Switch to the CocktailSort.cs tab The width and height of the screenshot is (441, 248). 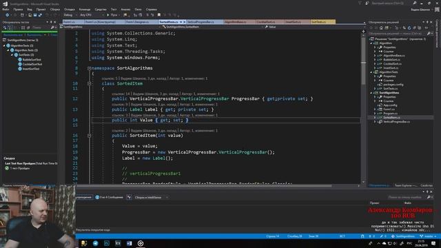point(270,21)
